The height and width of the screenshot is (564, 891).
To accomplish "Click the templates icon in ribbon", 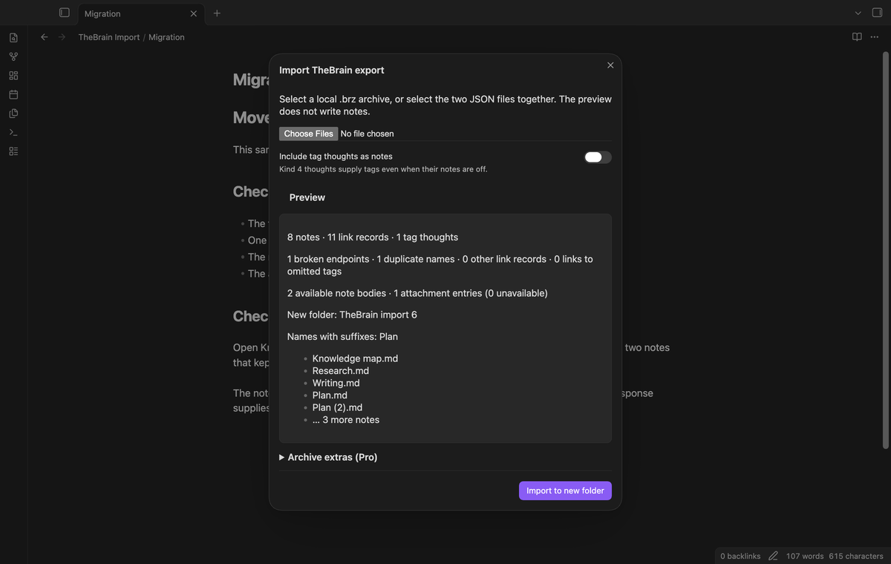I will click(13, 114).
